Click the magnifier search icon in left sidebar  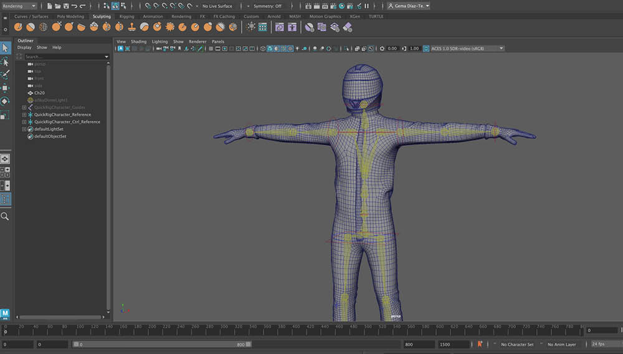[5, 216]
